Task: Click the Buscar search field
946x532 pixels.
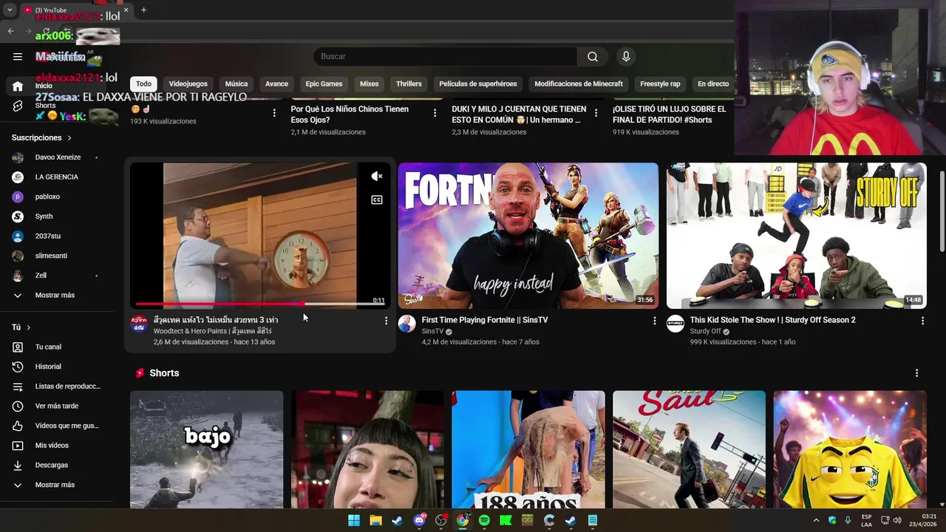Action: 445,57
